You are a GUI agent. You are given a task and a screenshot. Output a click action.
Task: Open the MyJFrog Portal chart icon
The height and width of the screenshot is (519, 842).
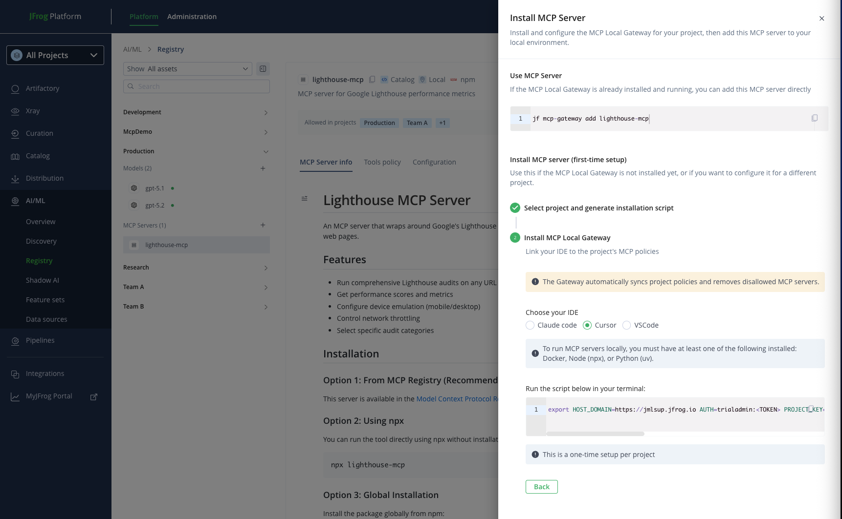coord(15,396)
